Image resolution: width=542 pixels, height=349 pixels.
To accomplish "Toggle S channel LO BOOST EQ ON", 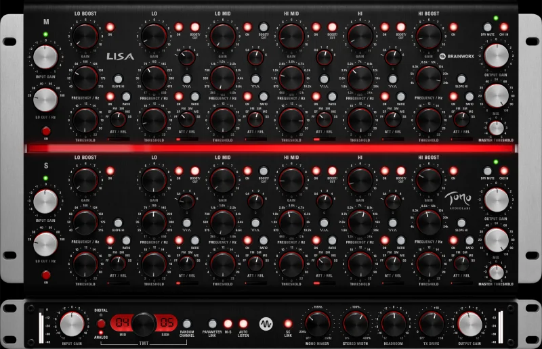I will (110, 171).
